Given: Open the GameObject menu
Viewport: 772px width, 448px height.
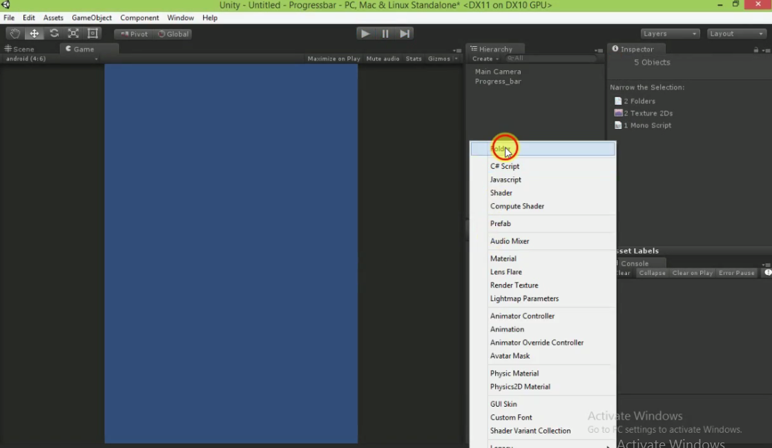Looking at the screenshot, I should pyautogui.click(x=92, y=18).
